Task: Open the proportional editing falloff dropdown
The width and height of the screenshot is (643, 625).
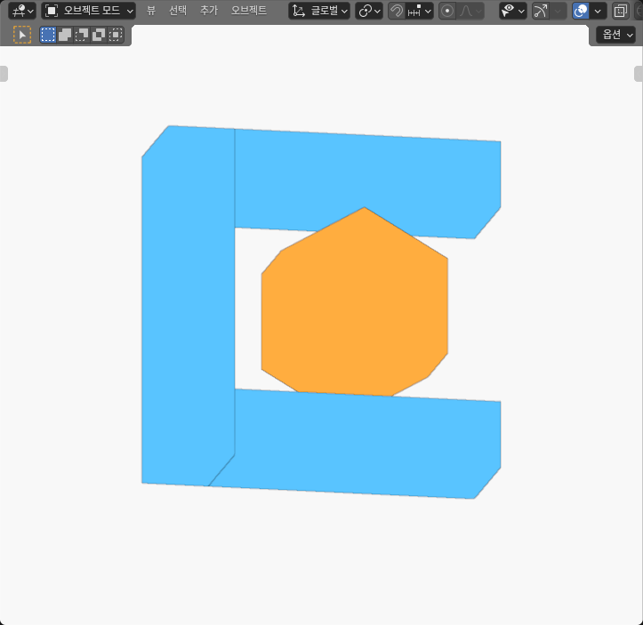Action: 470,11
